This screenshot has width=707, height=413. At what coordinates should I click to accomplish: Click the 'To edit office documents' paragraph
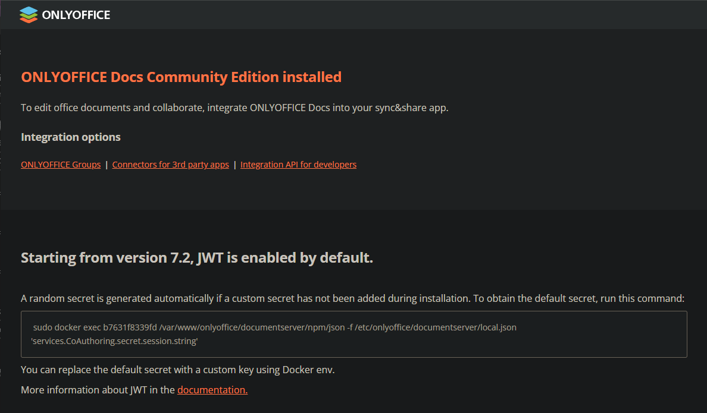(234, 108)
